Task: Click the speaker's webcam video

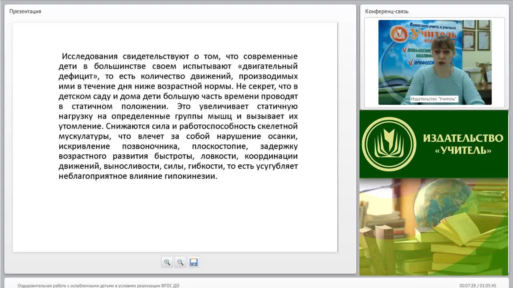Action: 435,62
